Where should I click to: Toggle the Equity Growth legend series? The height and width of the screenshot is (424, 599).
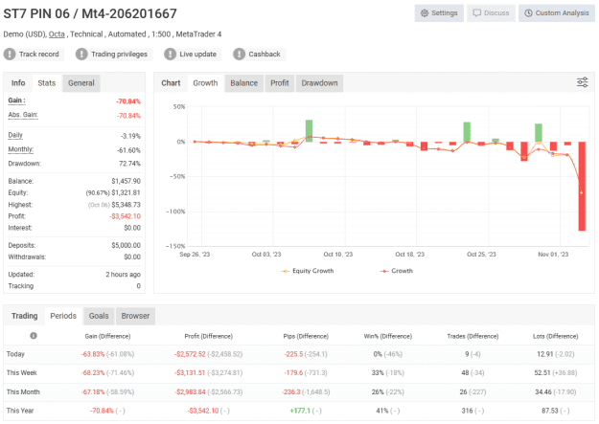coord(308,271)
